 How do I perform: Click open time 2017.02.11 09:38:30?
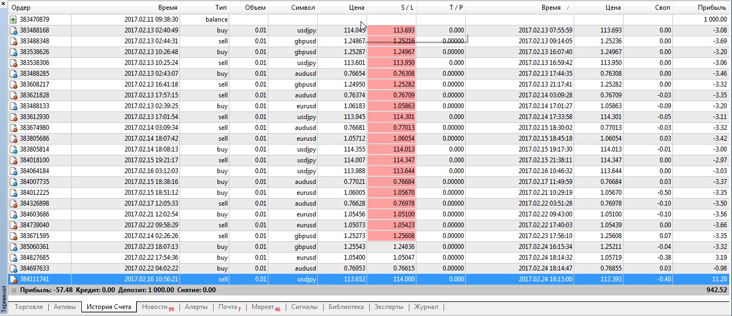point(151,19)
